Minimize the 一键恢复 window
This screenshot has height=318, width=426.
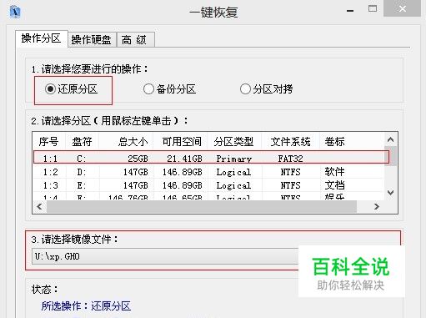pos(350,11)
